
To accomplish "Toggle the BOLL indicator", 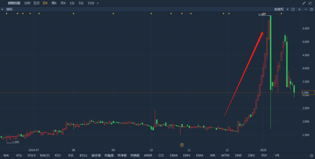I will 84,155.
